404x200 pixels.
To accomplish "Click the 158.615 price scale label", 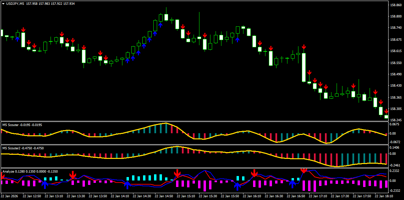I will tap(396, 51).
